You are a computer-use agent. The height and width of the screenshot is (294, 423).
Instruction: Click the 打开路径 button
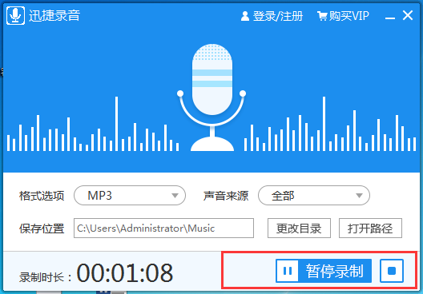(x=370, y=228)
